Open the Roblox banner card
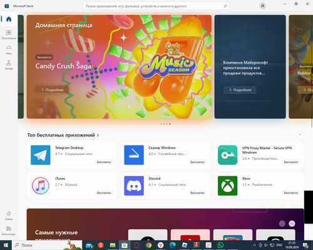313x250 pixels. [x=300, y=67]
